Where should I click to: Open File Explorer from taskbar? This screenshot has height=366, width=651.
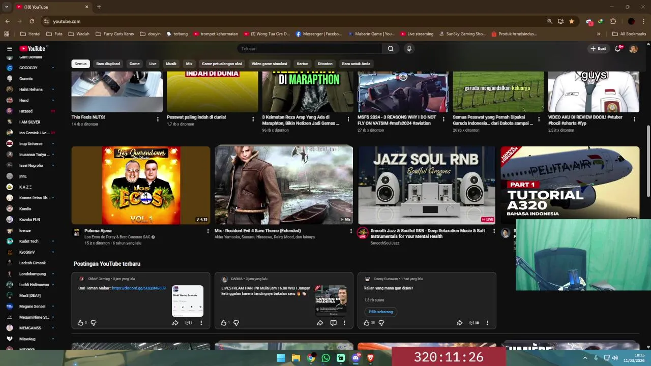pos(295,358)
